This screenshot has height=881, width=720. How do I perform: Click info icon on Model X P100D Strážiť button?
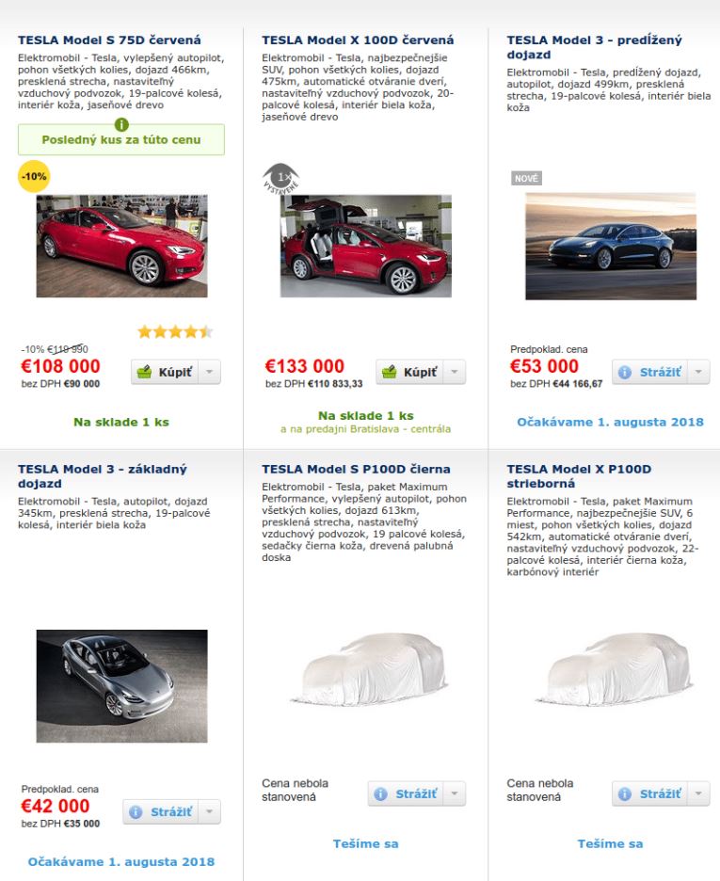tap(625, 793)
